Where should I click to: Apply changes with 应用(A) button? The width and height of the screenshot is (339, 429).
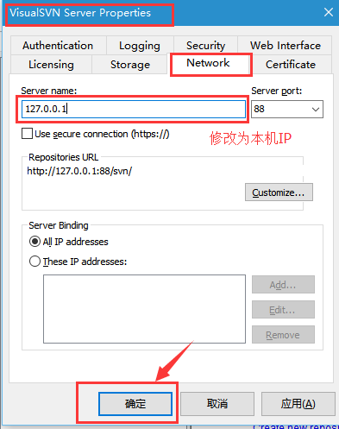click(298, 404)
